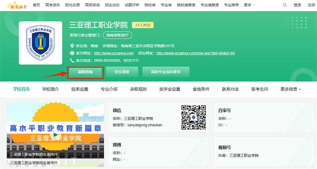Select the 学校简介 tab
Viewport: 317px width, 169px height.
[x=51, y=89]
